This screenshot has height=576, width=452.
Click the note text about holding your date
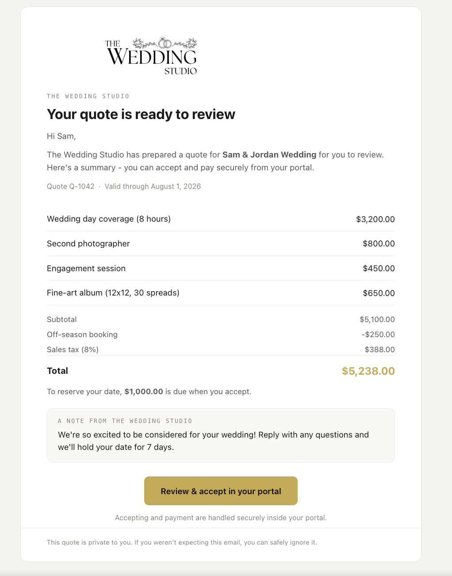click(x=214, y=441)
